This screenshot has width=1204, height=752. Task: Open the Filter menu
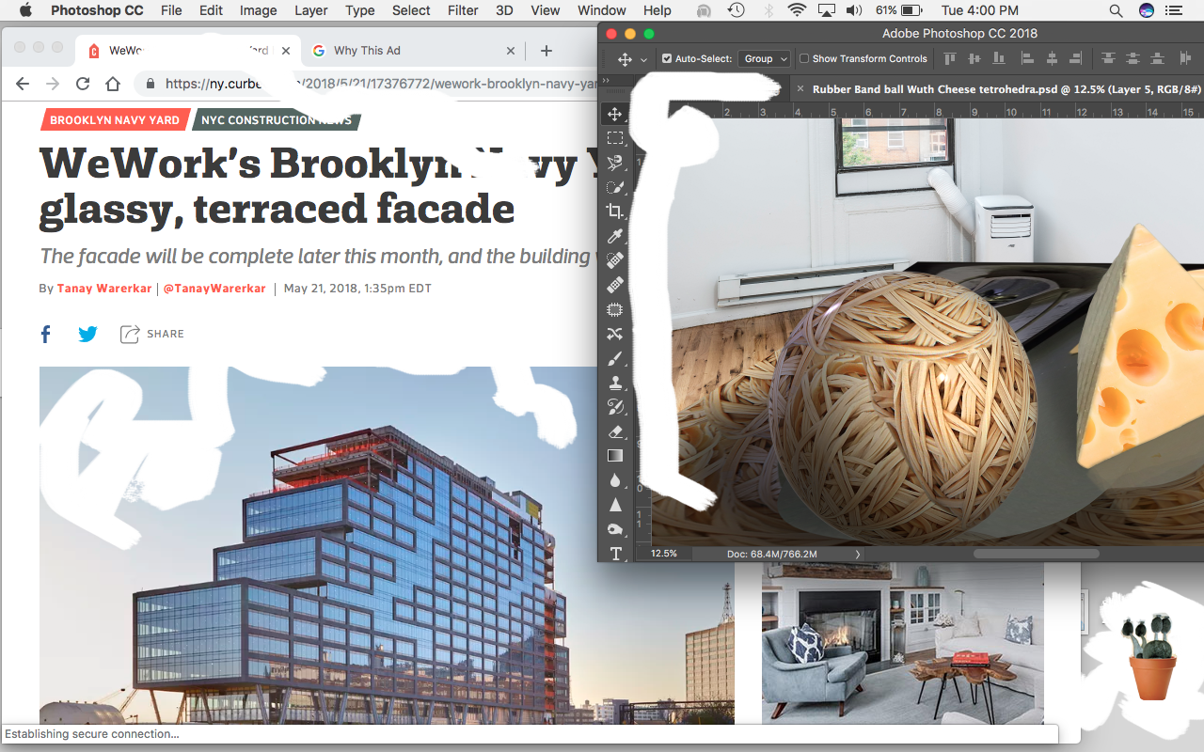tap(463, 10)
